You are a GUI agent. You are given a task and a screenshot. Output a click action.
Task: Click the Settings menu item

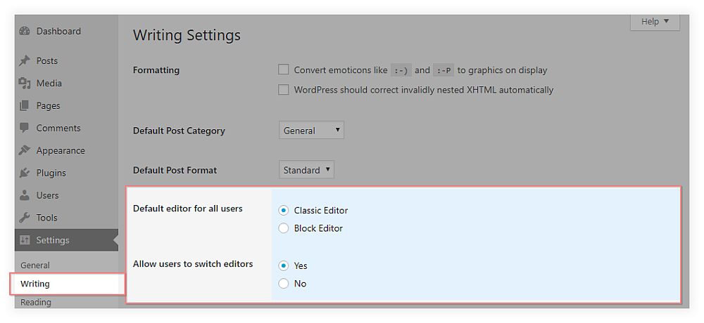coord(66,240)
